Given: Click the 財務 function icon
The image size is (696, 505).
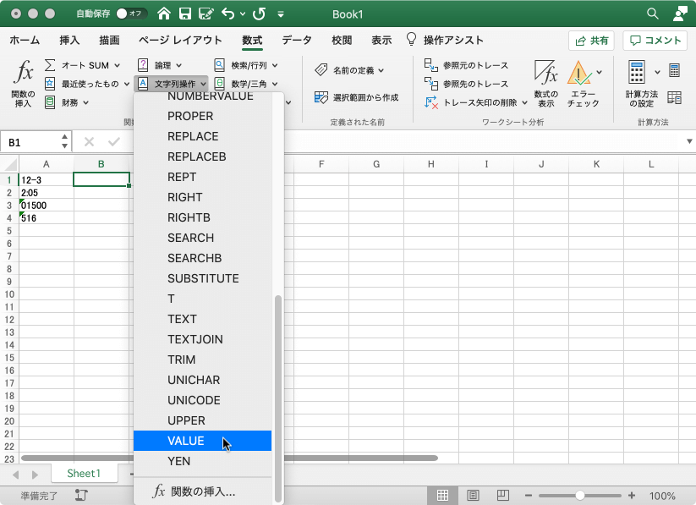Looking at the screenshot, I should pos(50,102).
